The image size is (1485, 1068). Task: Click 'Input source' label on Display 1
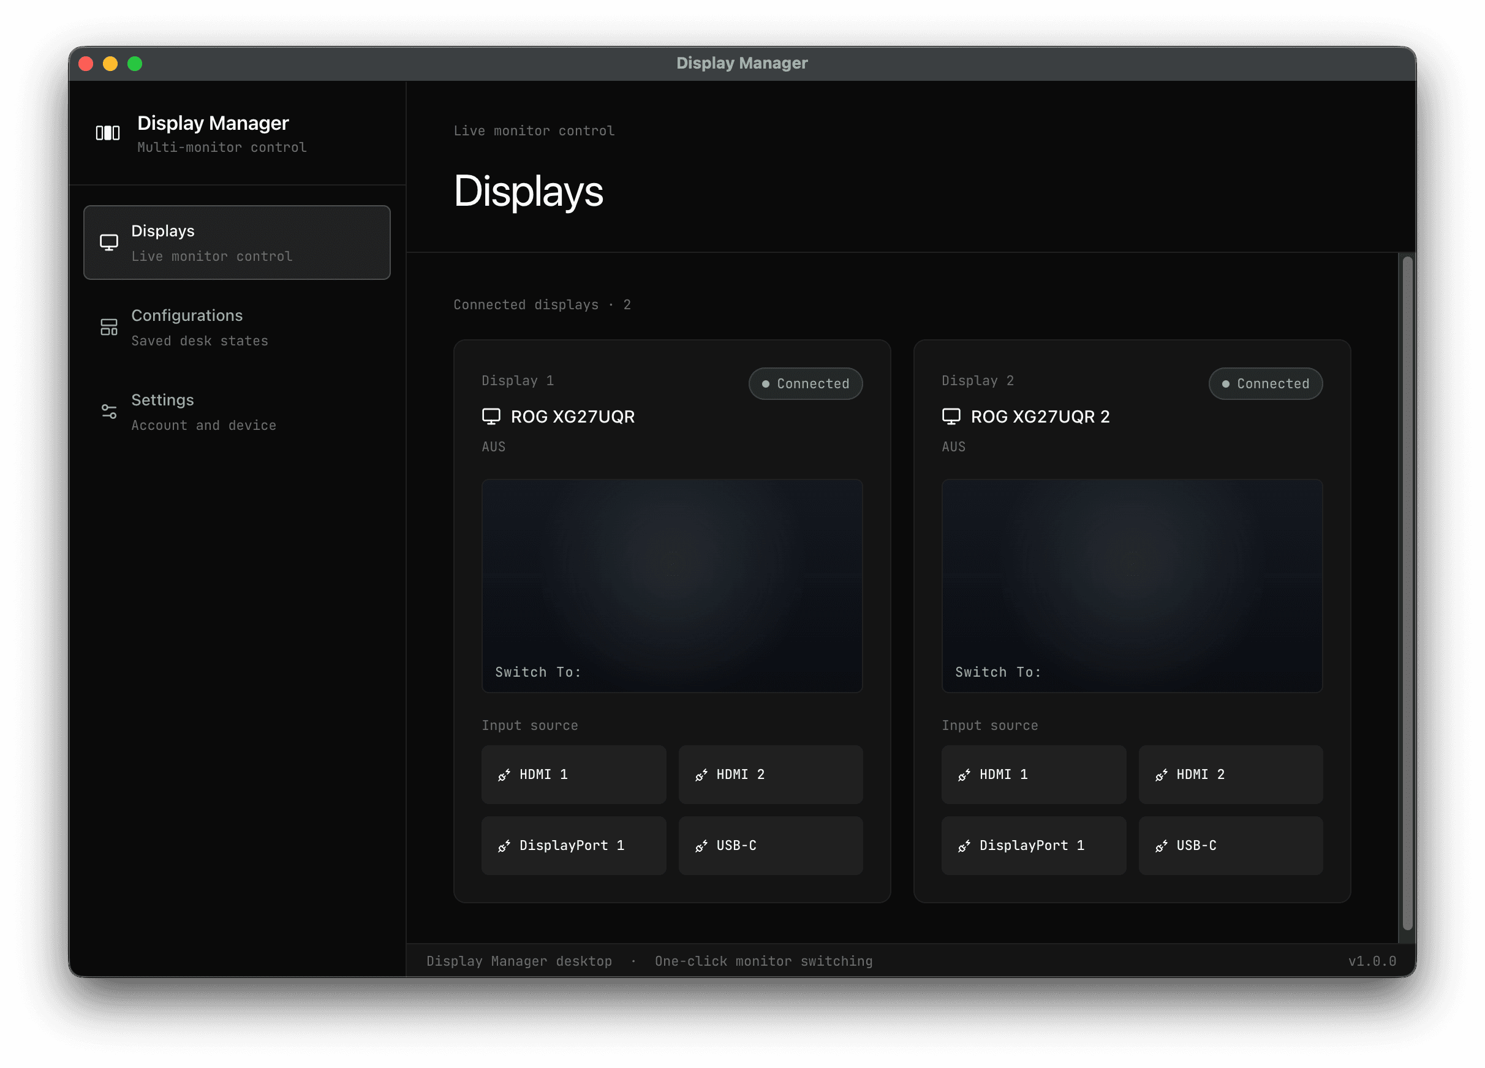[x=530, y=726]
